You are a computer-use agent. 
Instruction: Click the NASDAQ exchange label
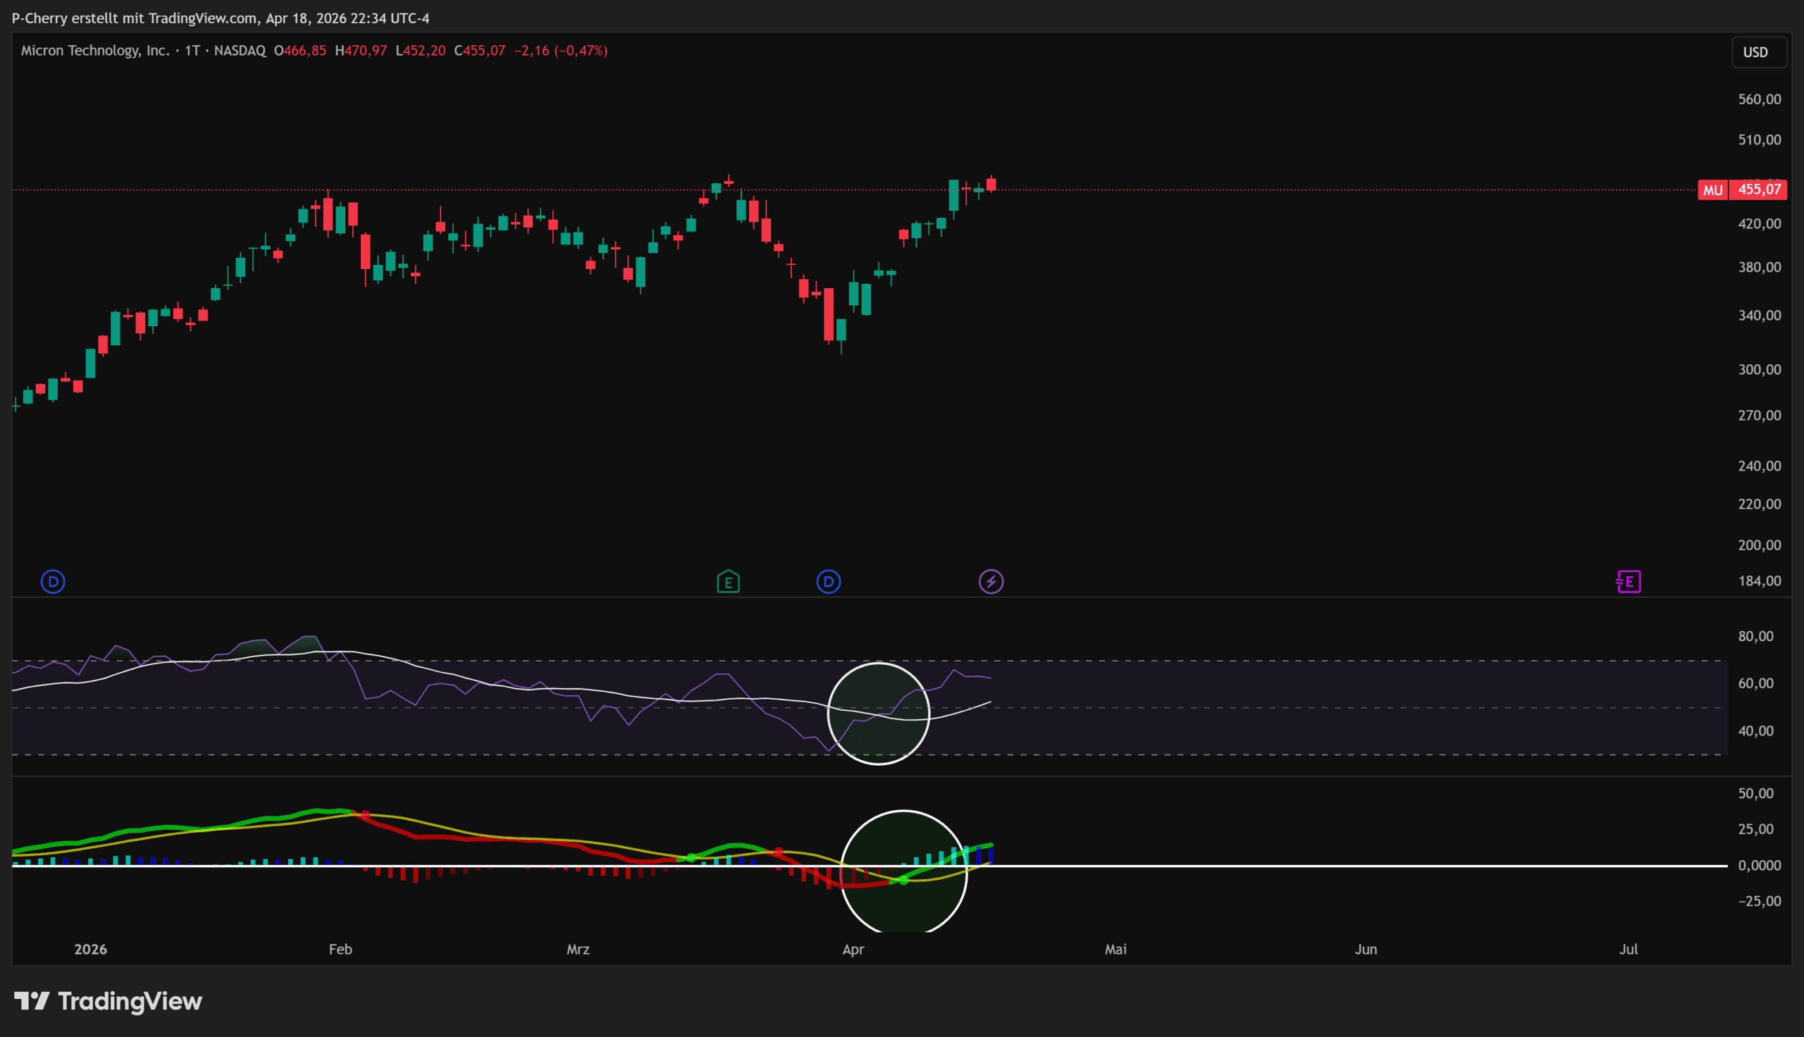pos(240,51)
